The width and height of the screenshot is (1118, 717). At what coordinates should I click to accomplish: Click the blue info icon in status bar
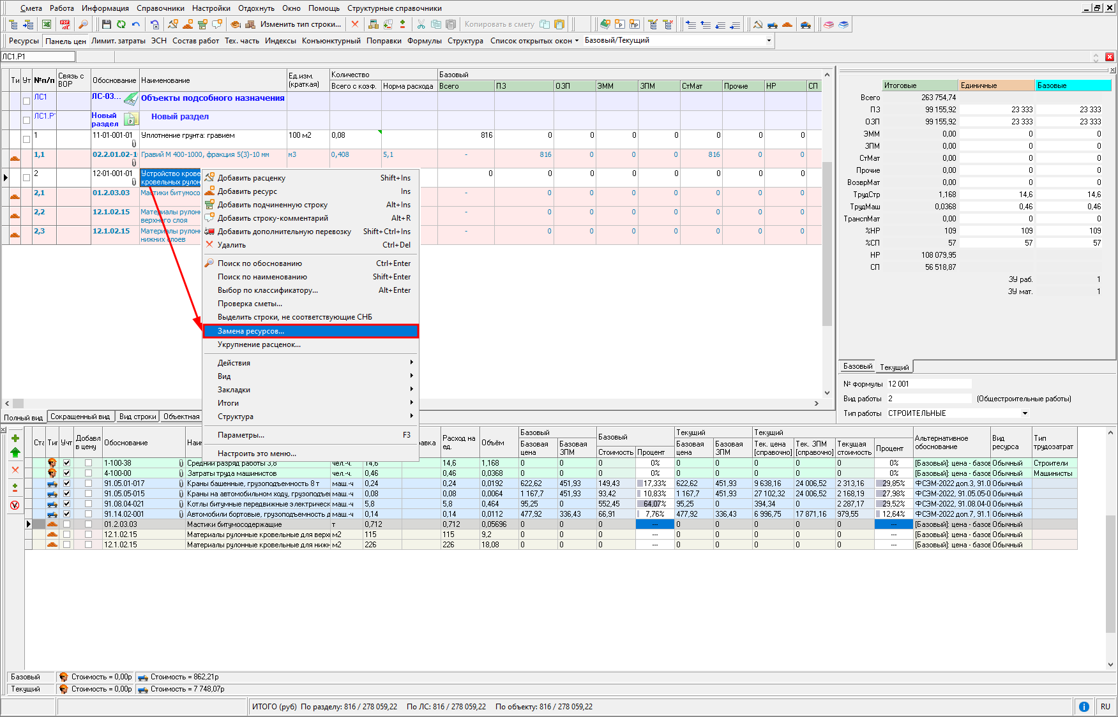[x=1084, y=707]
